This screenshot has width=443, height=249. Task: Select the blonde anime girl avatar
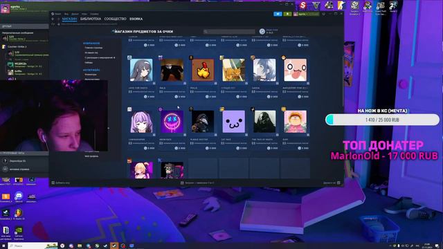141,170
